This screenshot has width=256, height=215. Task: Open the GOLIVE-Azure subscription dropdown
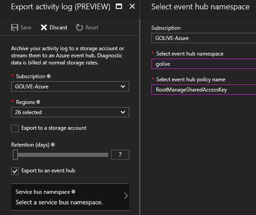coord(70,87)
